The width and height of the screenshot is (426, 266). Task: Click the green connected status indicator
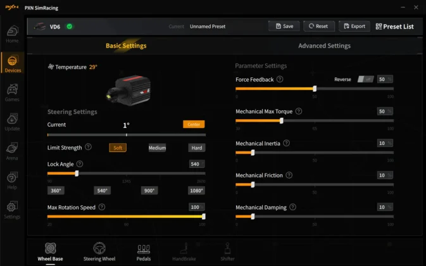(70, 27)
